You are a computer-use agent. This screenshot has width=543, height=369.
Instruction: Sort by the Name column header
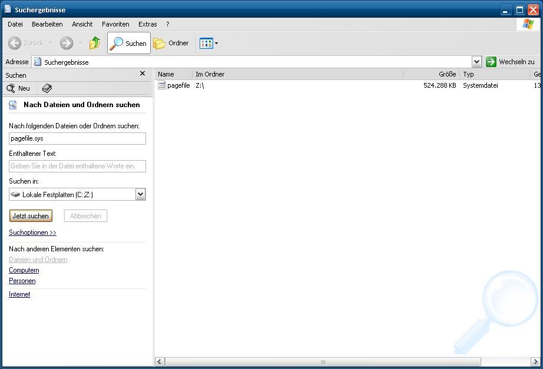coord(174,74)
